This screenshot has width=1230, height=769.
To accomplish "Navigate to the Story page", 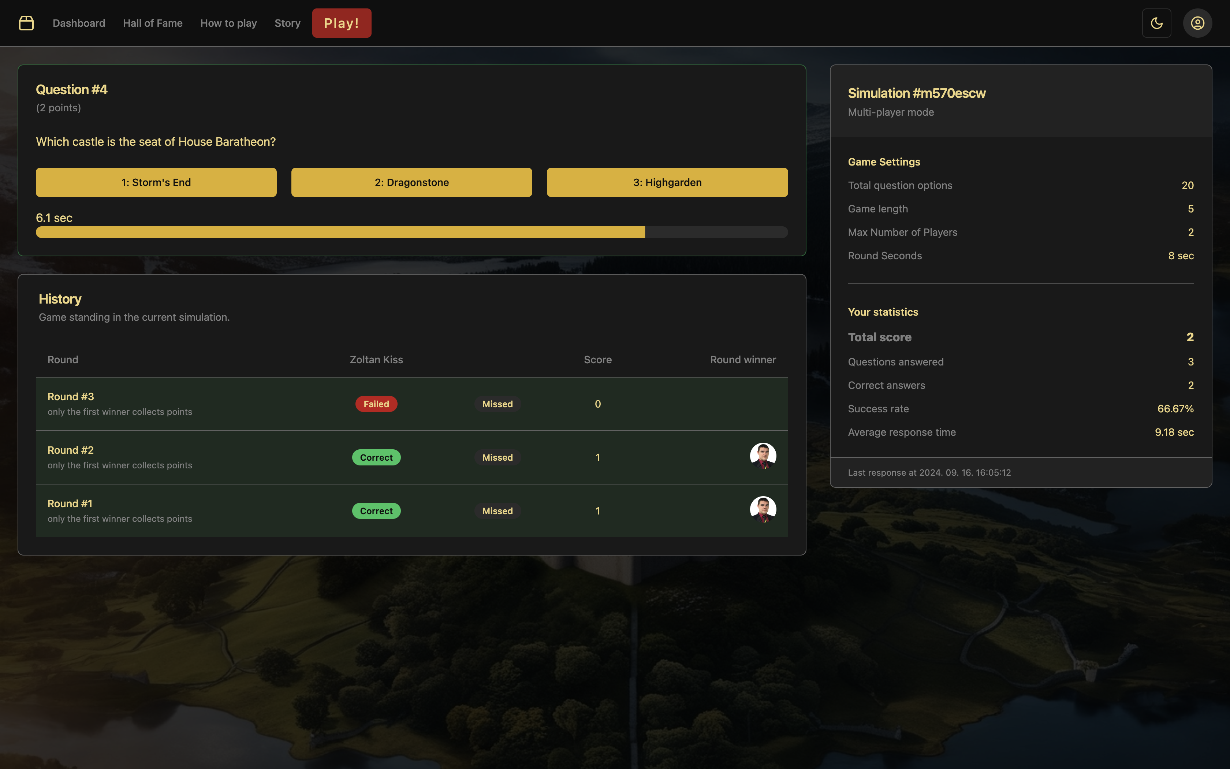I will [287, 23].
